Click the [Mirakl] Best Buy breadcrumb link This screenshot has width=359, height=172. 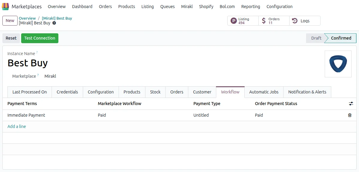(57, 18)
